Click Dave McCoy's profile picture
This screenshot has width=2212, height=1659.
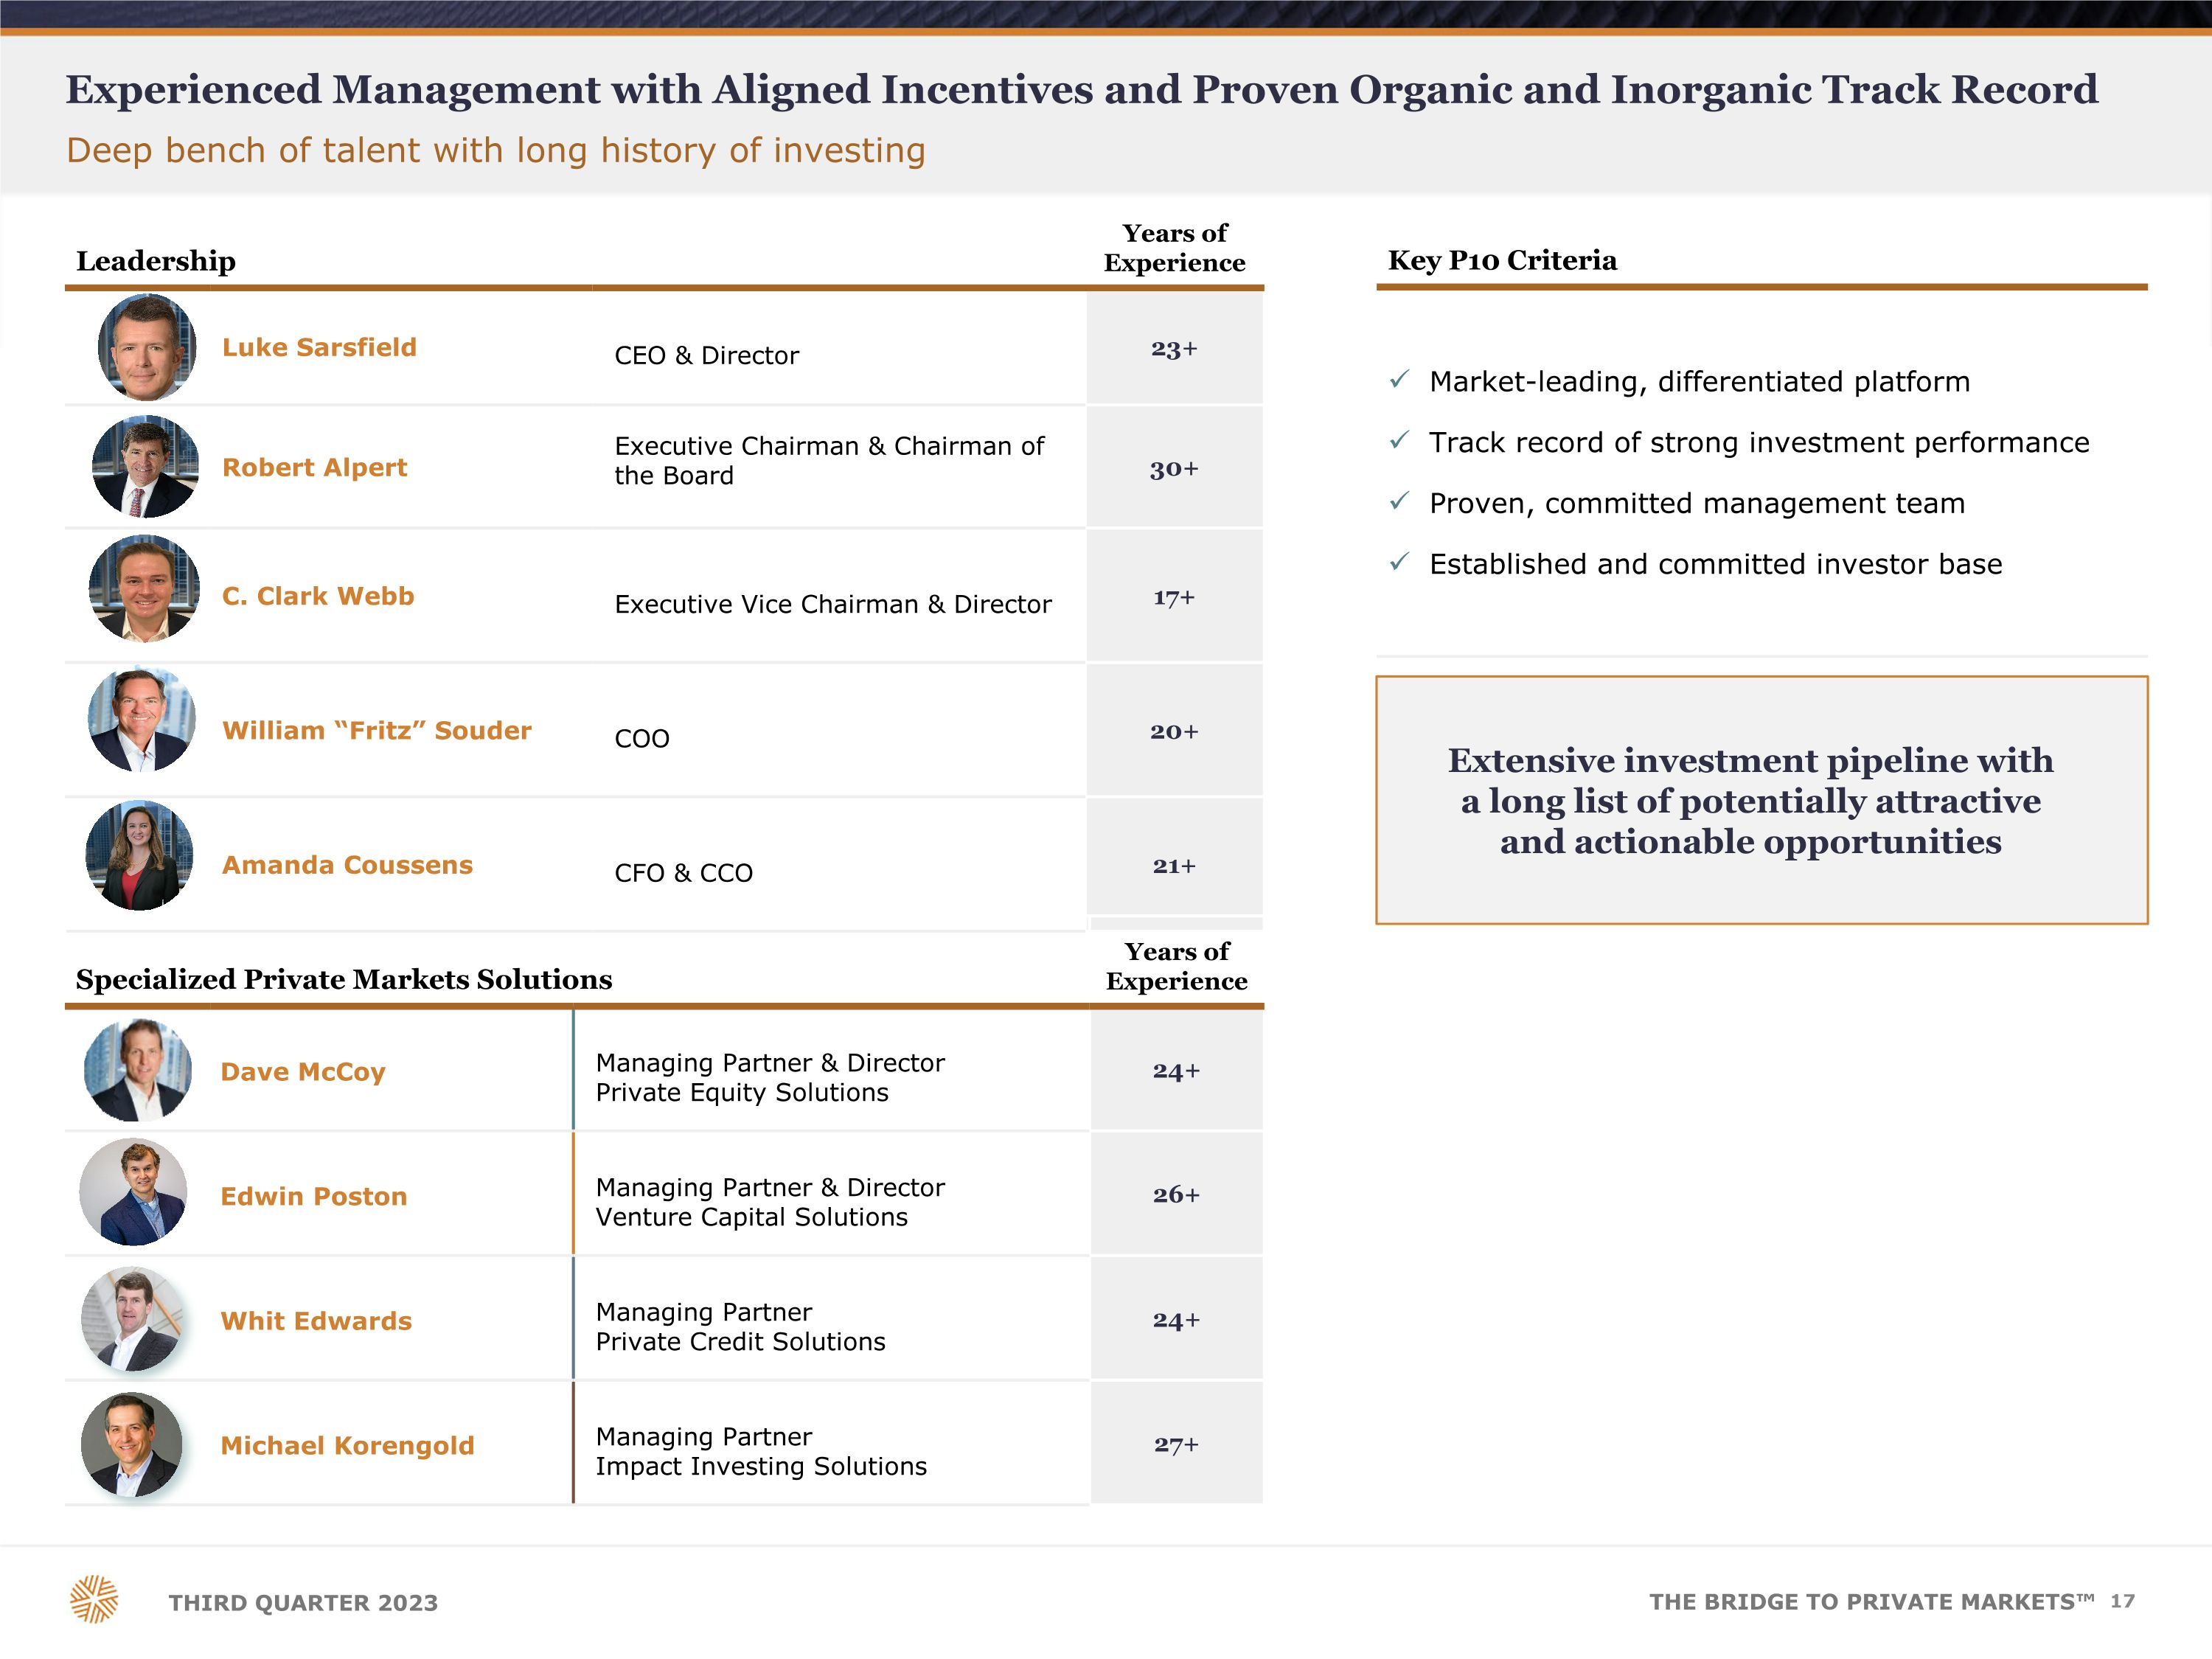138,1070
